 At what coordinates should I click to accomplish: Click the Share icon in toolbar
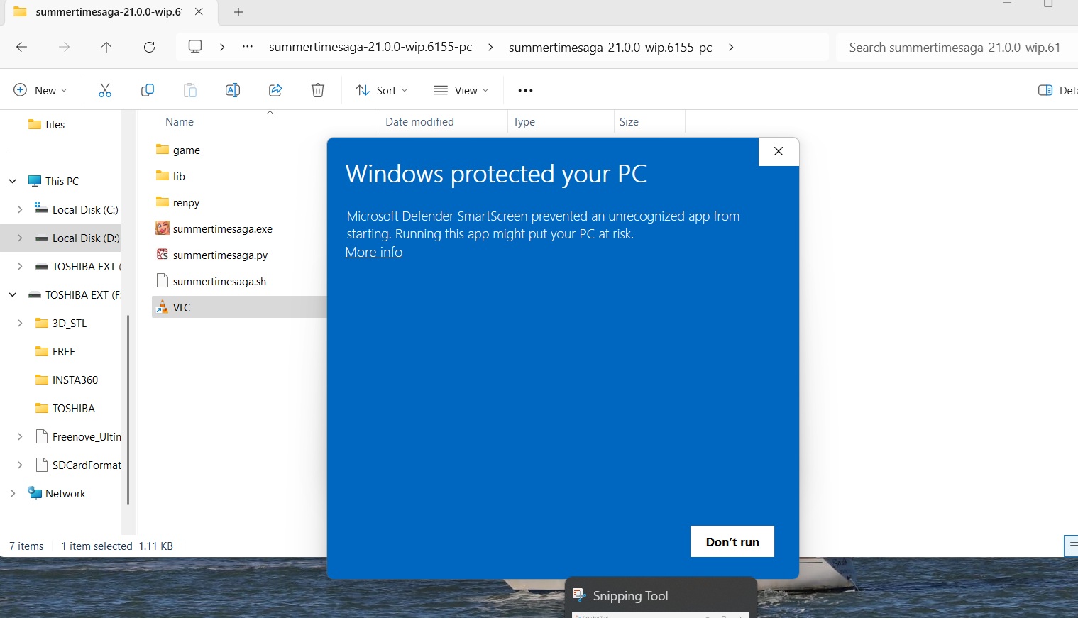coord(275,90)
